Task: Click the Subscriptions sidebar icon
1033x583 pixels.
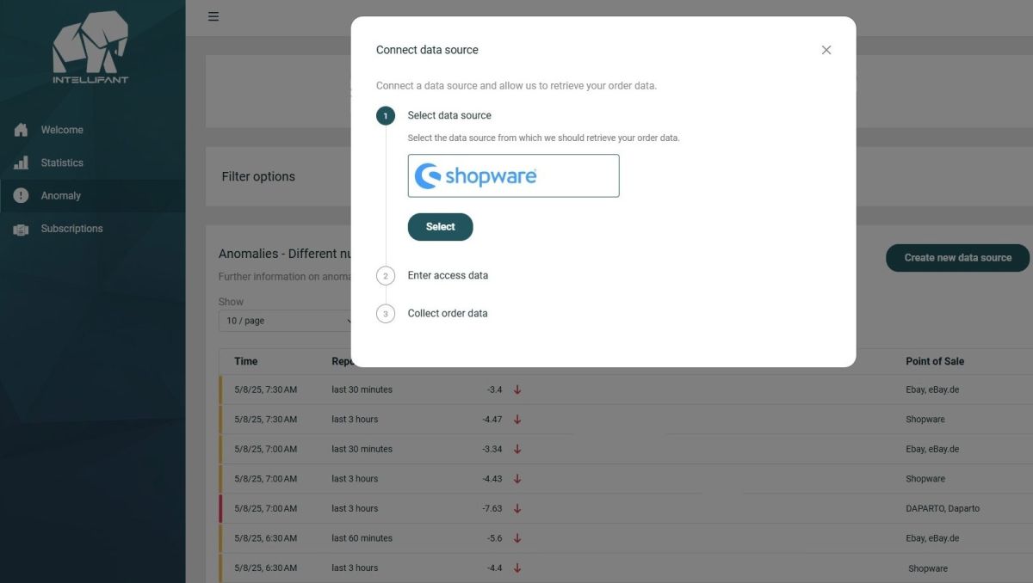Action: click(x=22, y=230)
